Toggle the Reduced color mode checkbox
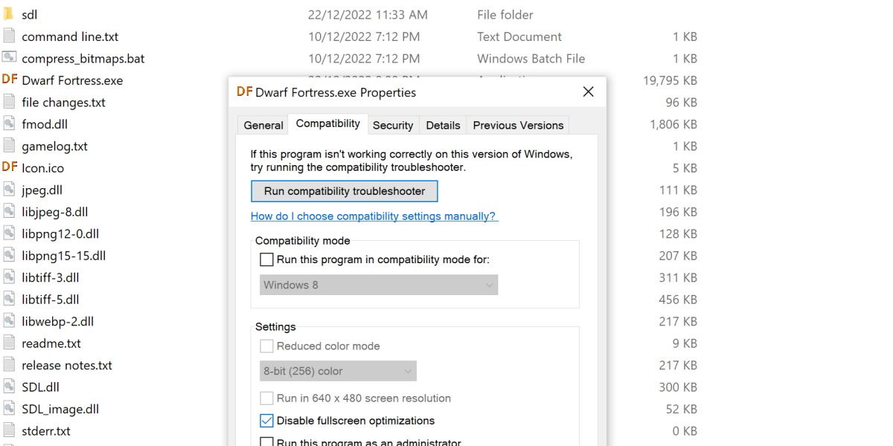This screenshot has height=446, width=893. pos(266,346)
